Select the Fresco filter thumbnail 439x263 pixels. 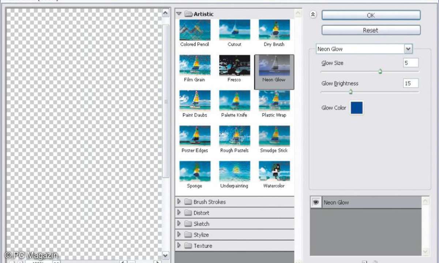234,65
